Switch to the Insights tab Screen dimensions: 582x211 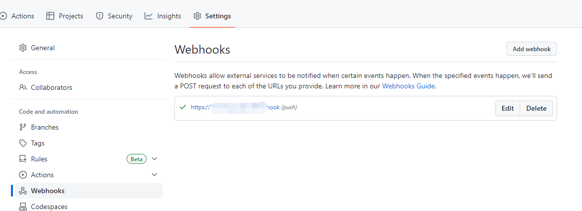[x=168, y=16]
